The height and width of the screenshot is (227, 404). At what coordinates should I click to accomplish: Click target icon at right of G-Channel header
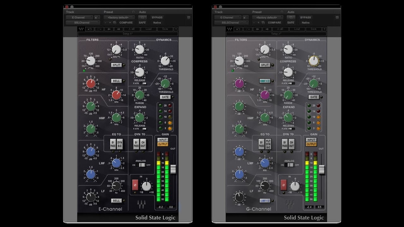tap(337, 18)
